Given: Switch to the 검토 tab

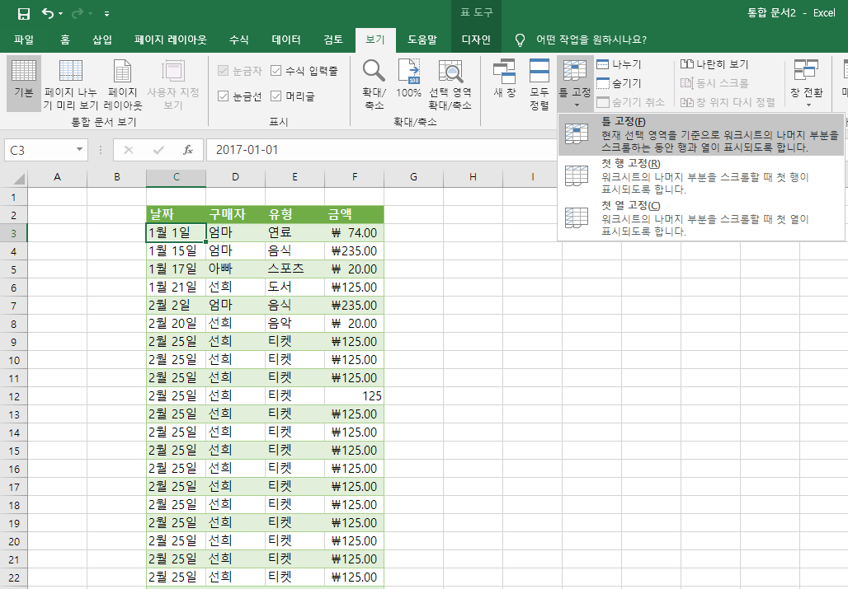Looking at the screenshot, I should point(333,40).
